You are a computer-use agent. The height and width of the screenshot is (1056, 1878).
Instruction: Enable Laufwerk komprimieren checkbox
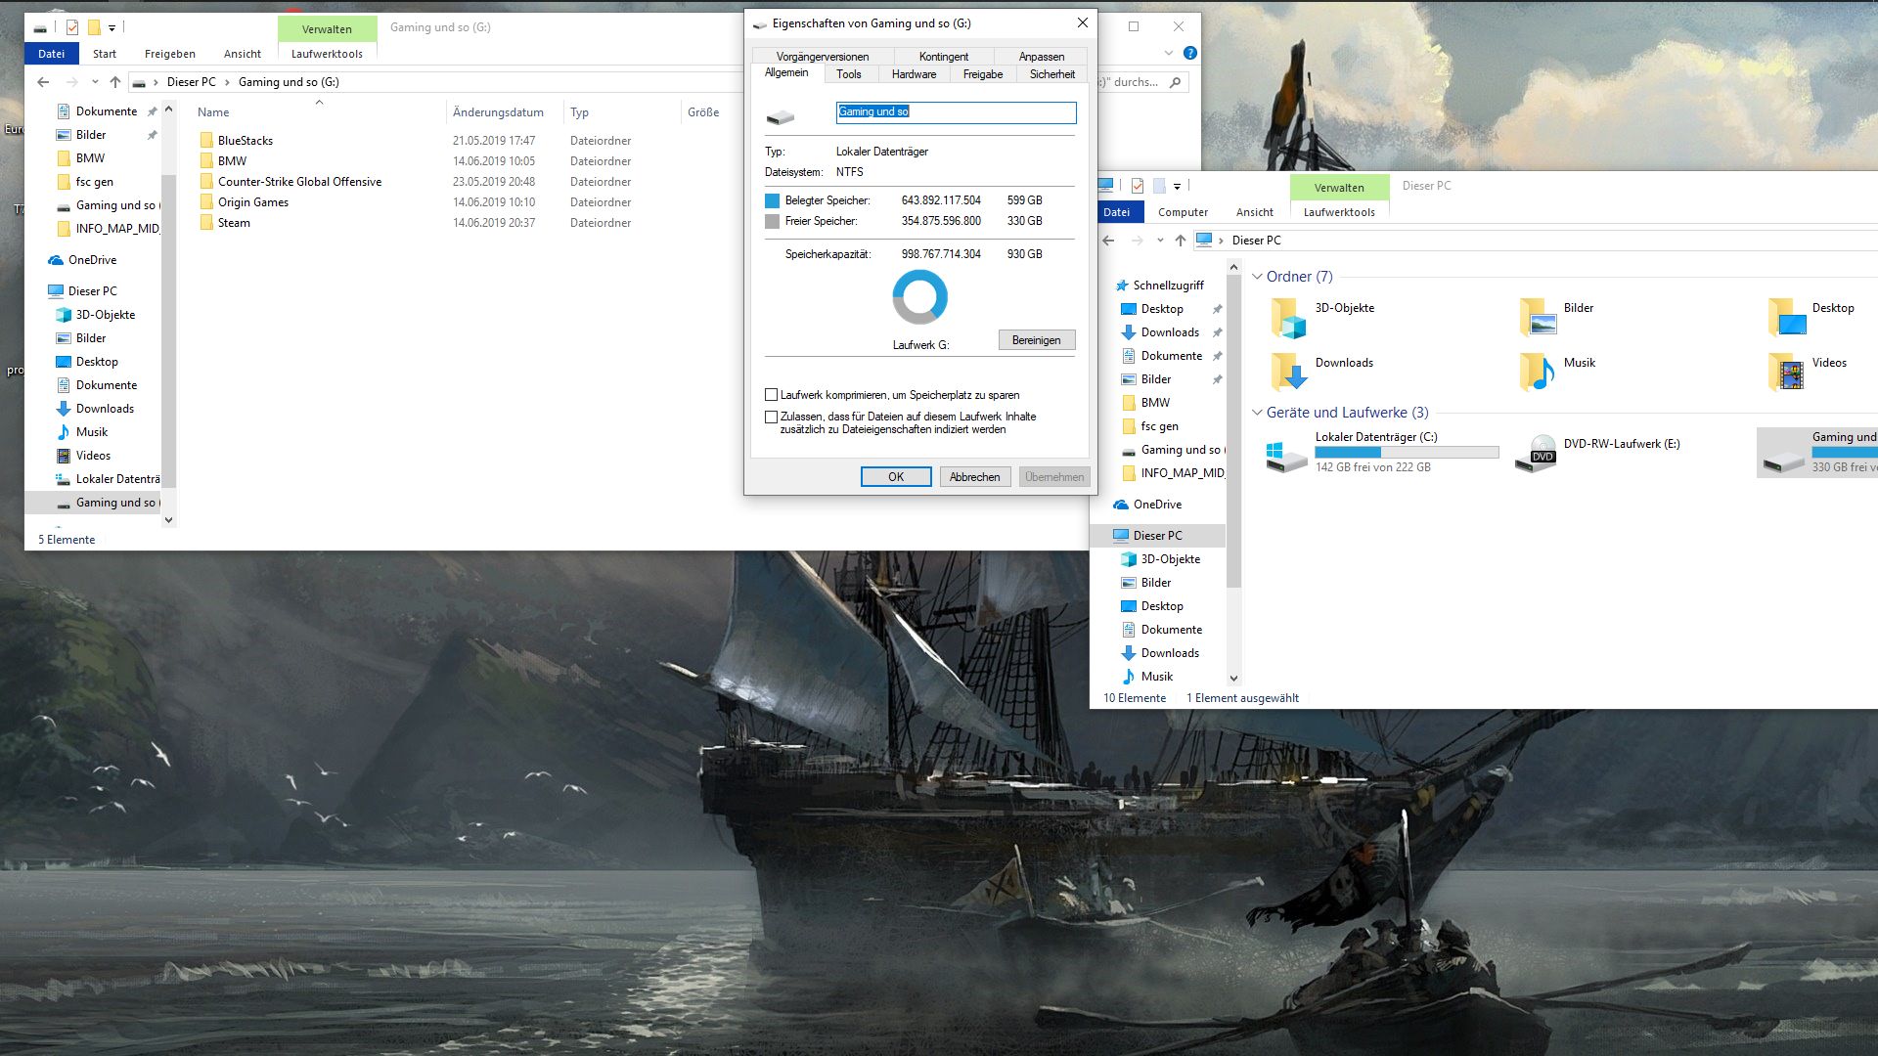click(x=771, y=395)
